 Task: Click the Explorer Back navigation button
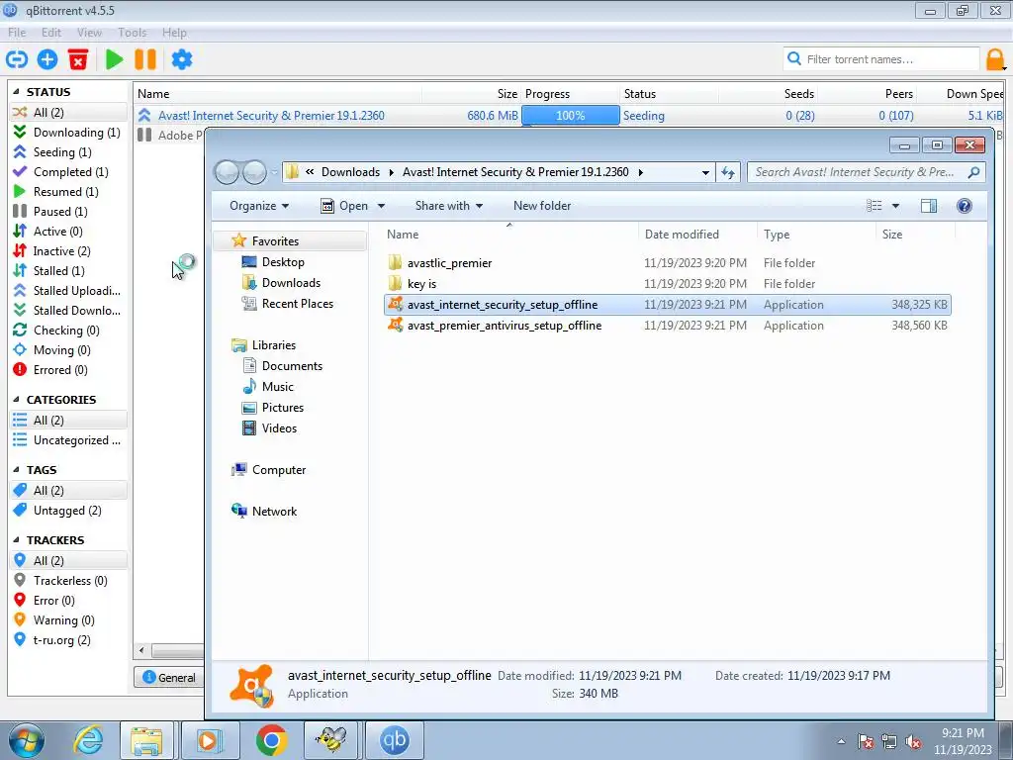(228, 172)
